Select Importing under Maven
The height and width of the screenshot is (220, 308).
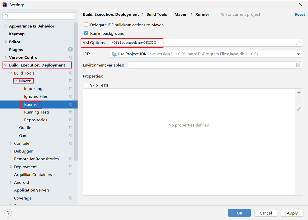click(x=33, y=88)
